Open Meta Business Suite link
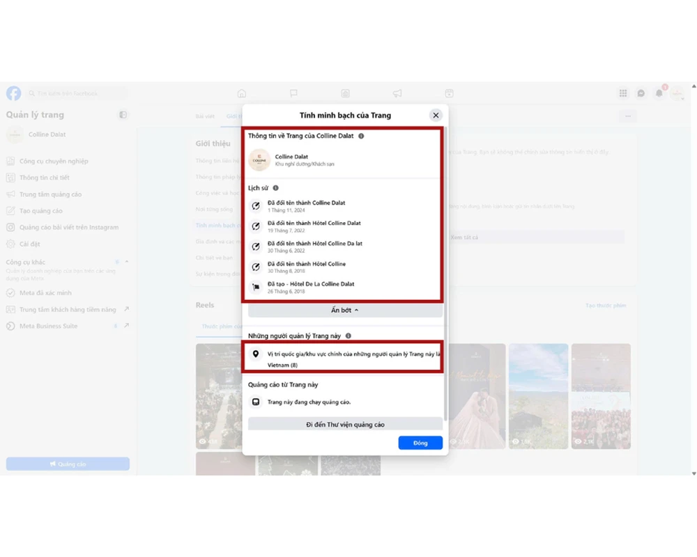Screen dimensions: 697x557 point(49,326)
